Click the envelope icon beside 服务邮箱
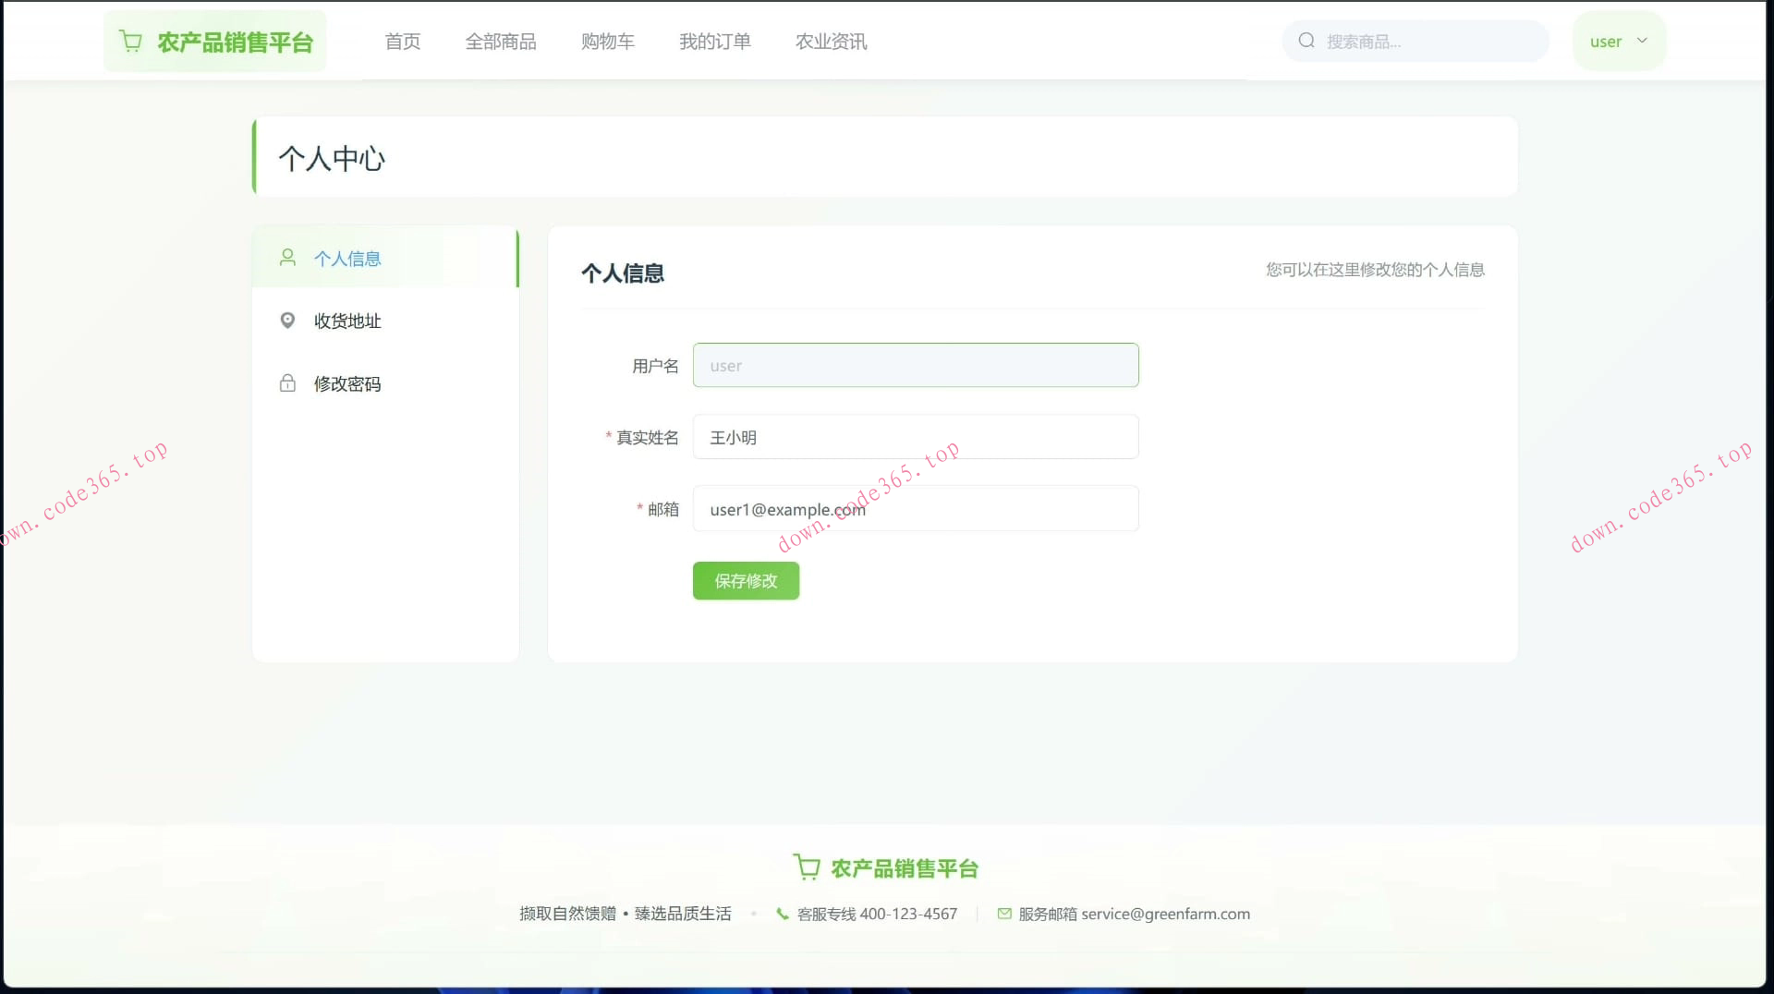 (x=1004, y=914)
